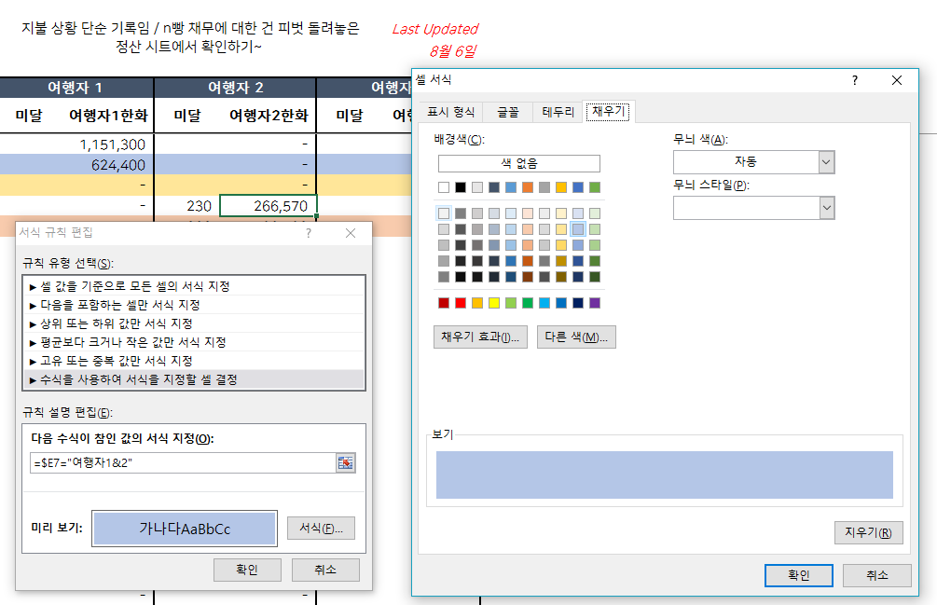Viewport: 937px width, 605px height.
Task: Click the 서식(F)... button beside preview
Action: [x=321, y=529]
